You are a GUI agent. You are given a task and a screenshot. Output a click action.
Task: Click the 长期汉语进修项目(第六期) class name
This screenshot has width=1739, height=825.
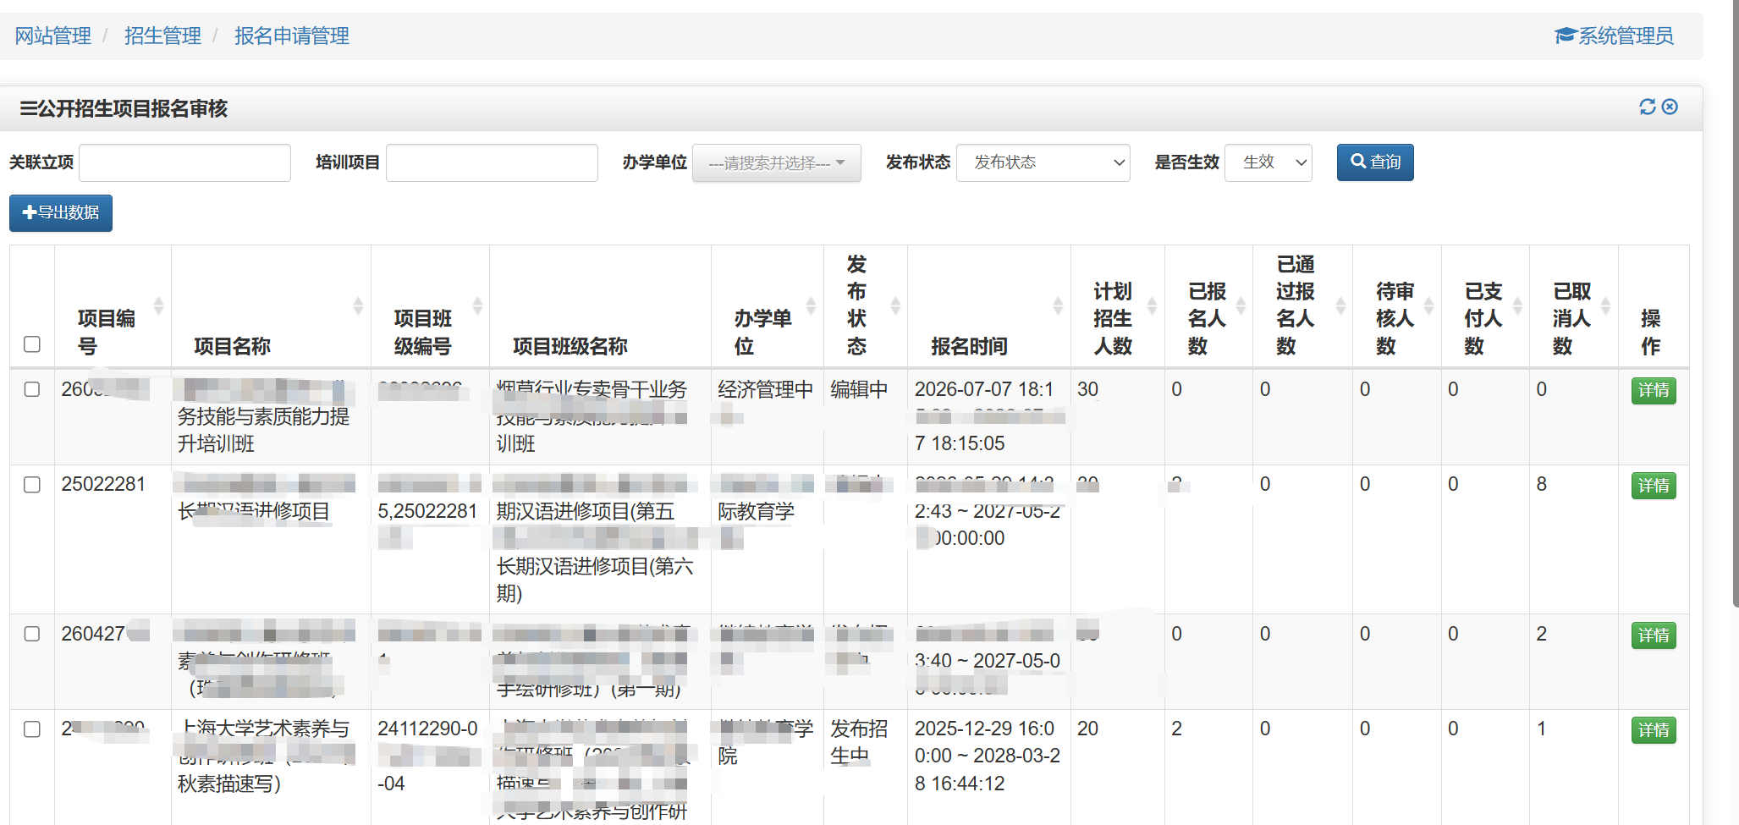pyautogui.click(x=595, y=580)
